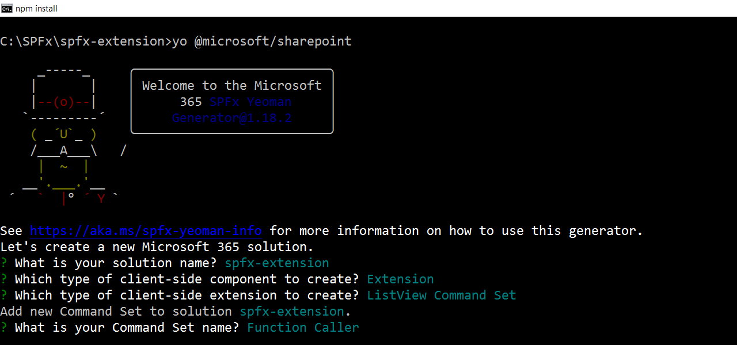Click "Let's create a new Microsoft 365 solution" line
This screenshot has width=737, height=345.
pos(157,247)
